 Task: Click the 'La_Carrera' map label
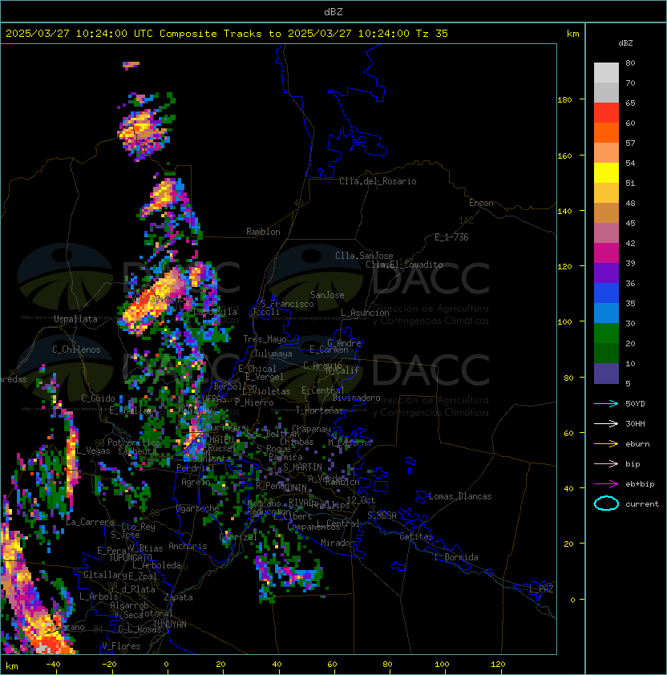coord(91,522)
